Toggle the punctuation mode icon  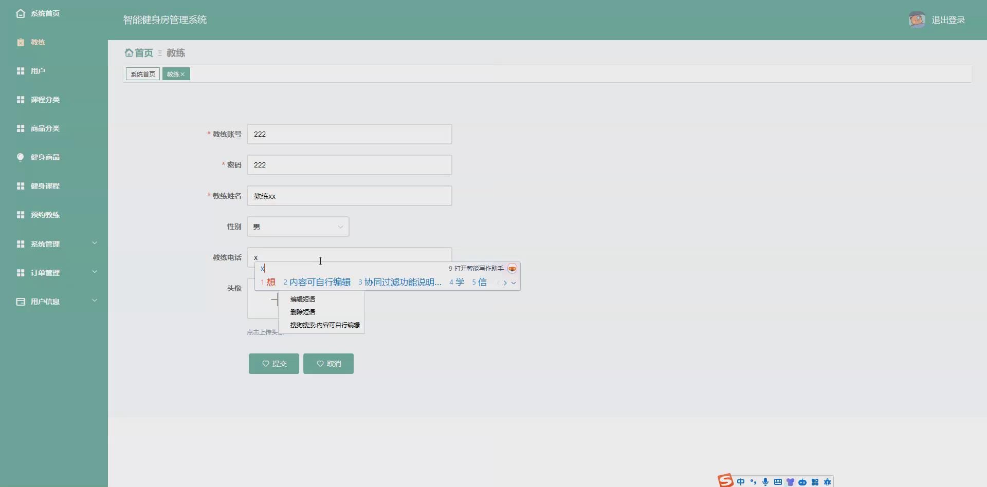pos(753,482)
